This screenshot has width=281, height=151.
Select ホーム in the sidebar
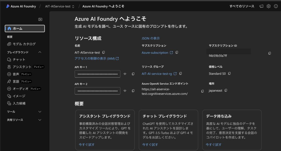click(x=25, y=29)
